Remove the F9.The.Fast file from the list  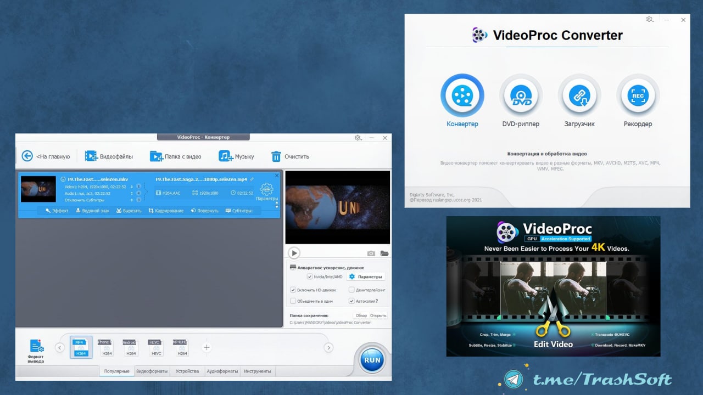[x=277, y=176]
